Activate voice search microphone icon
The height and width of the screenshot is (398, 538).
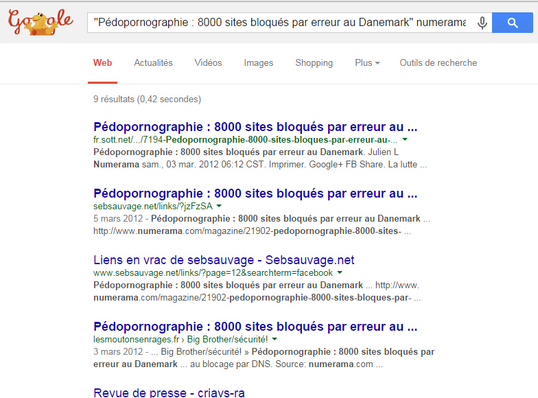(482, 23)
